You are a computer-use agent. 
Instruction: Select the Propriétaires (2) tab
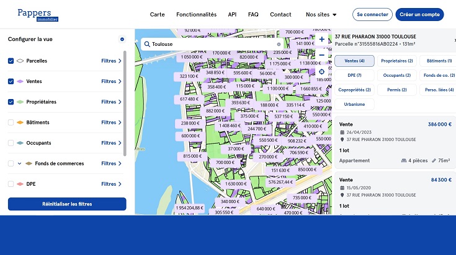[397, 61]
